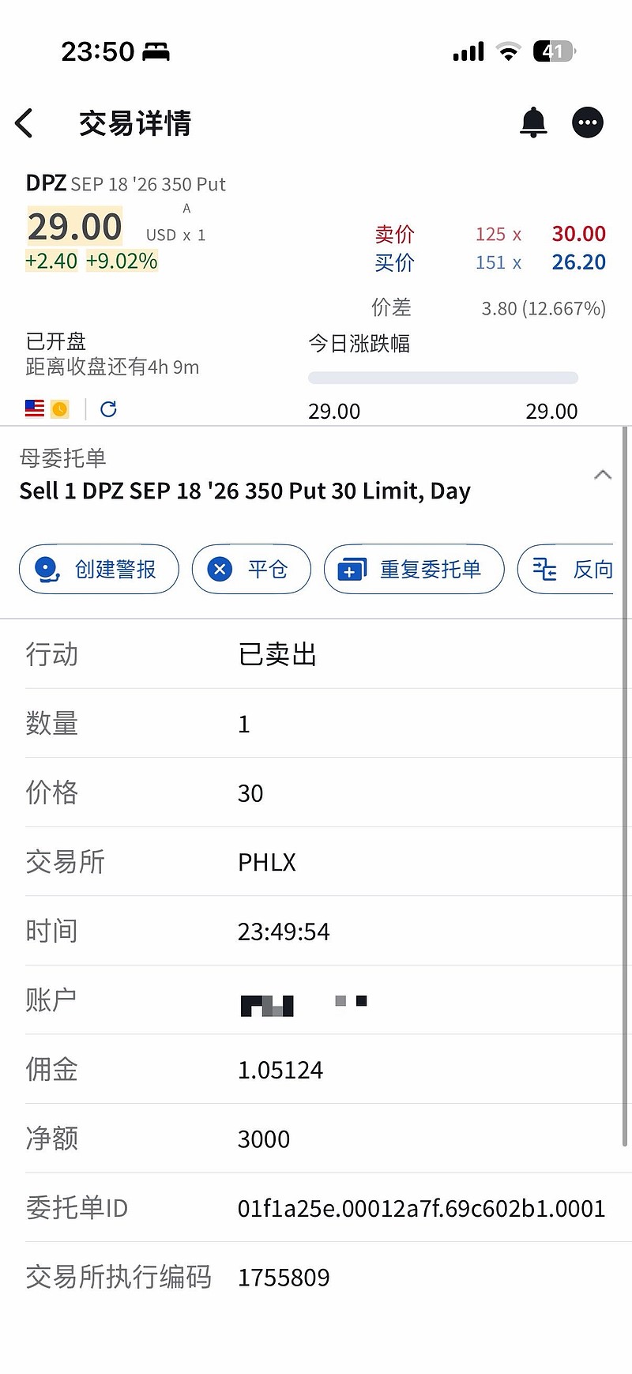The width and height of the screenshot is (632, 1374).
Task: Tap the 佣金 commission row
Action: (x=316, y=1070)
